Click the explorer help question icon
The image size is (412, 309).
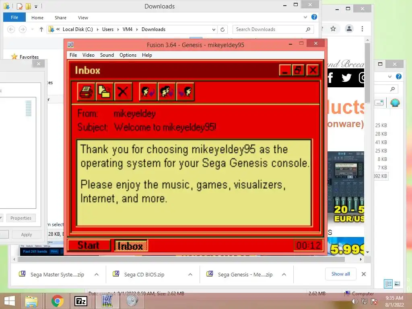click(x=314, y=17)
